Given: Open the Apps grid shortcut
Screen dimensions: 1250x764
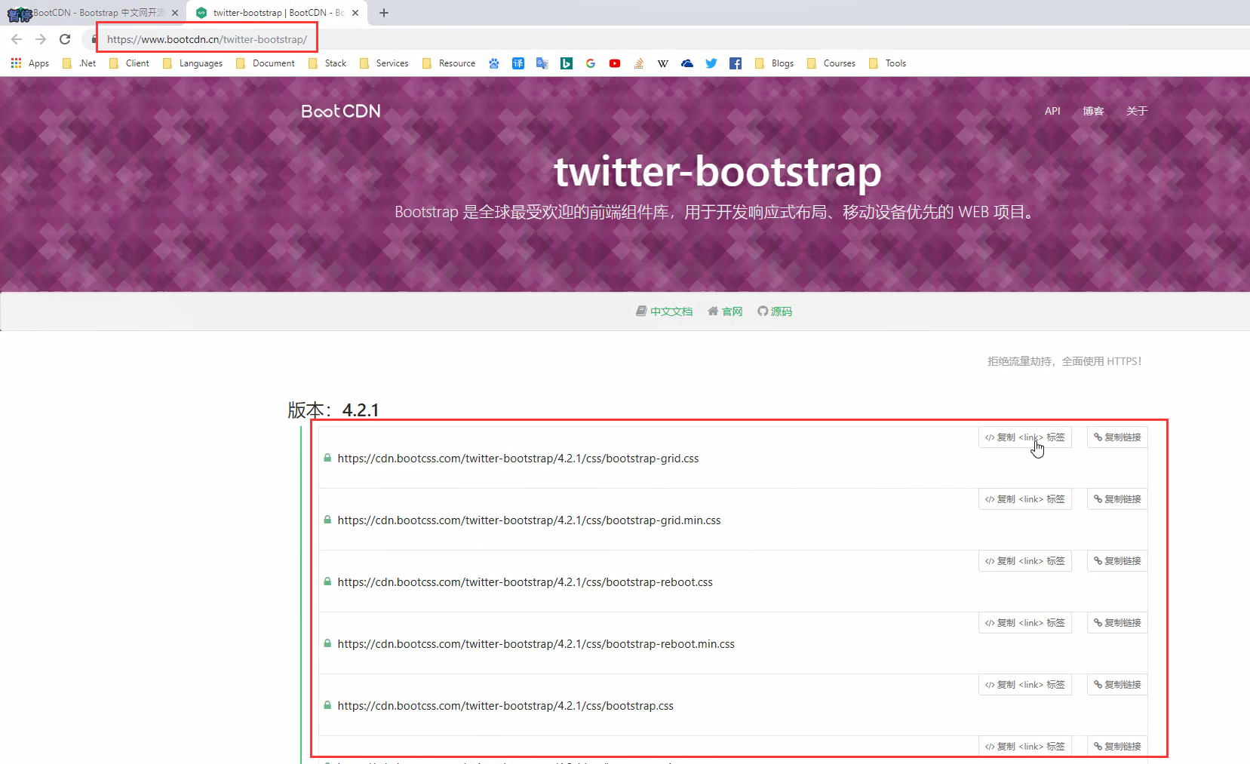Looking at the screenshot, I should 30,63.
